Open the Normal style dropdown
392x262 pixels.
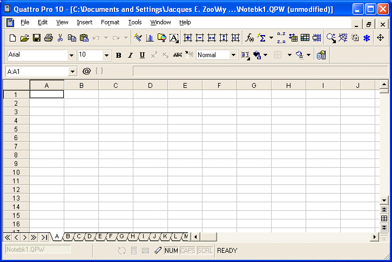pyautogui.click(x=233, y=55)
